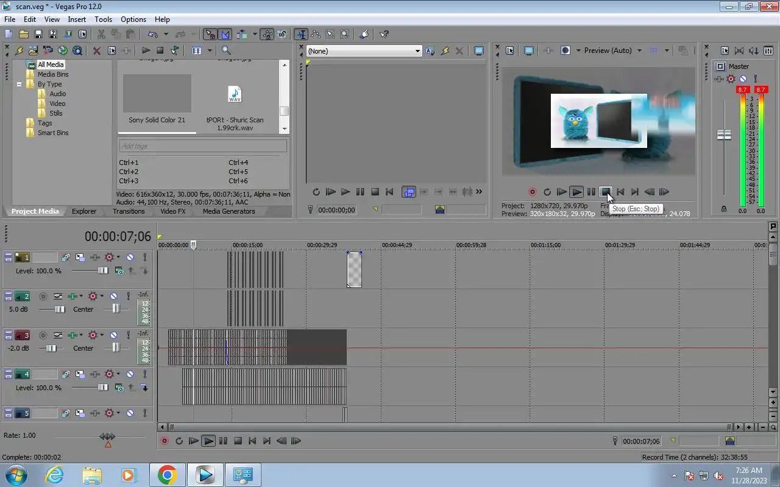780x487 pixels.
Task: Select the Sony Solid Color 21 thumbnail
Action: 157,93
